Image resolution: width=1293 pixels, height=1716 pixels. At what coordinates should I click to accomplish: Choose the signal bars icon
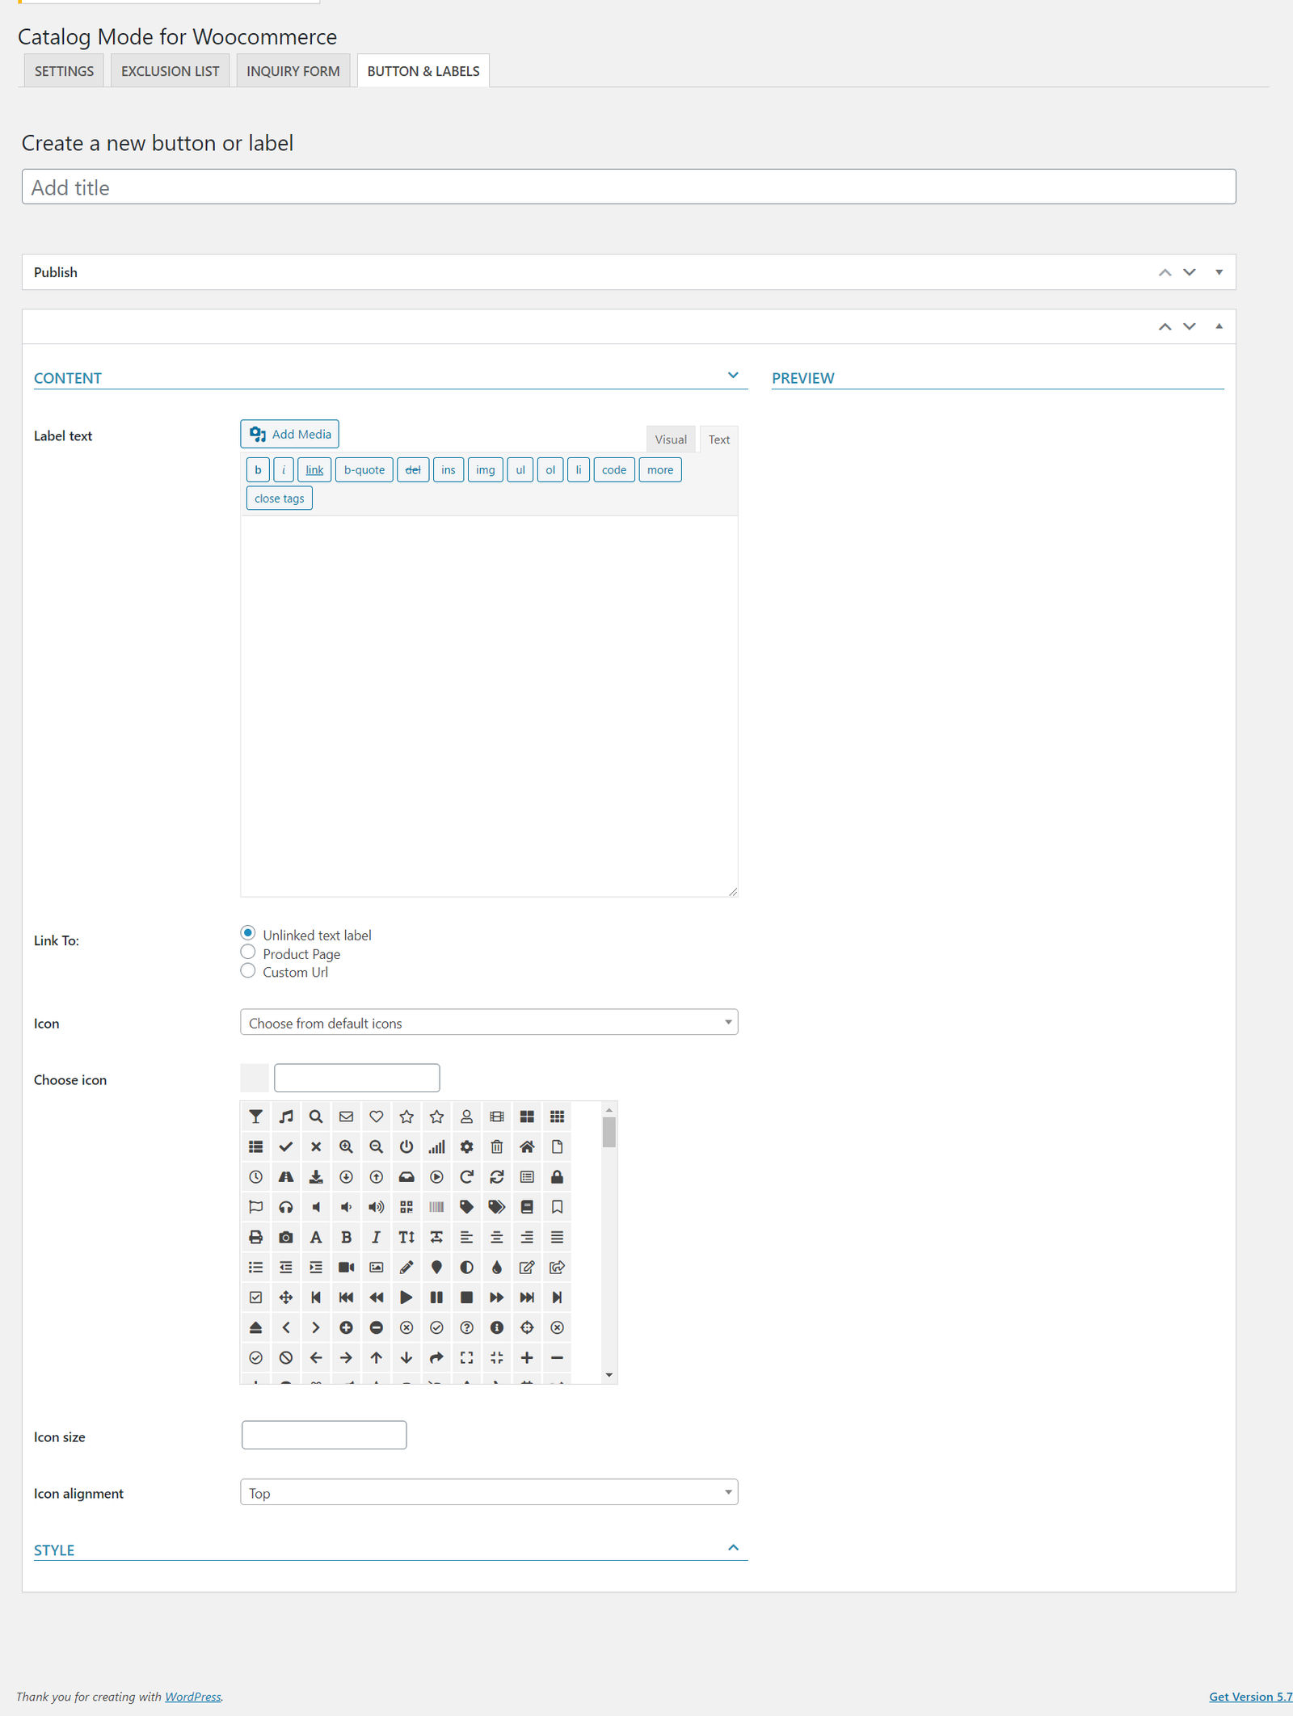[x=436, y=1146]
